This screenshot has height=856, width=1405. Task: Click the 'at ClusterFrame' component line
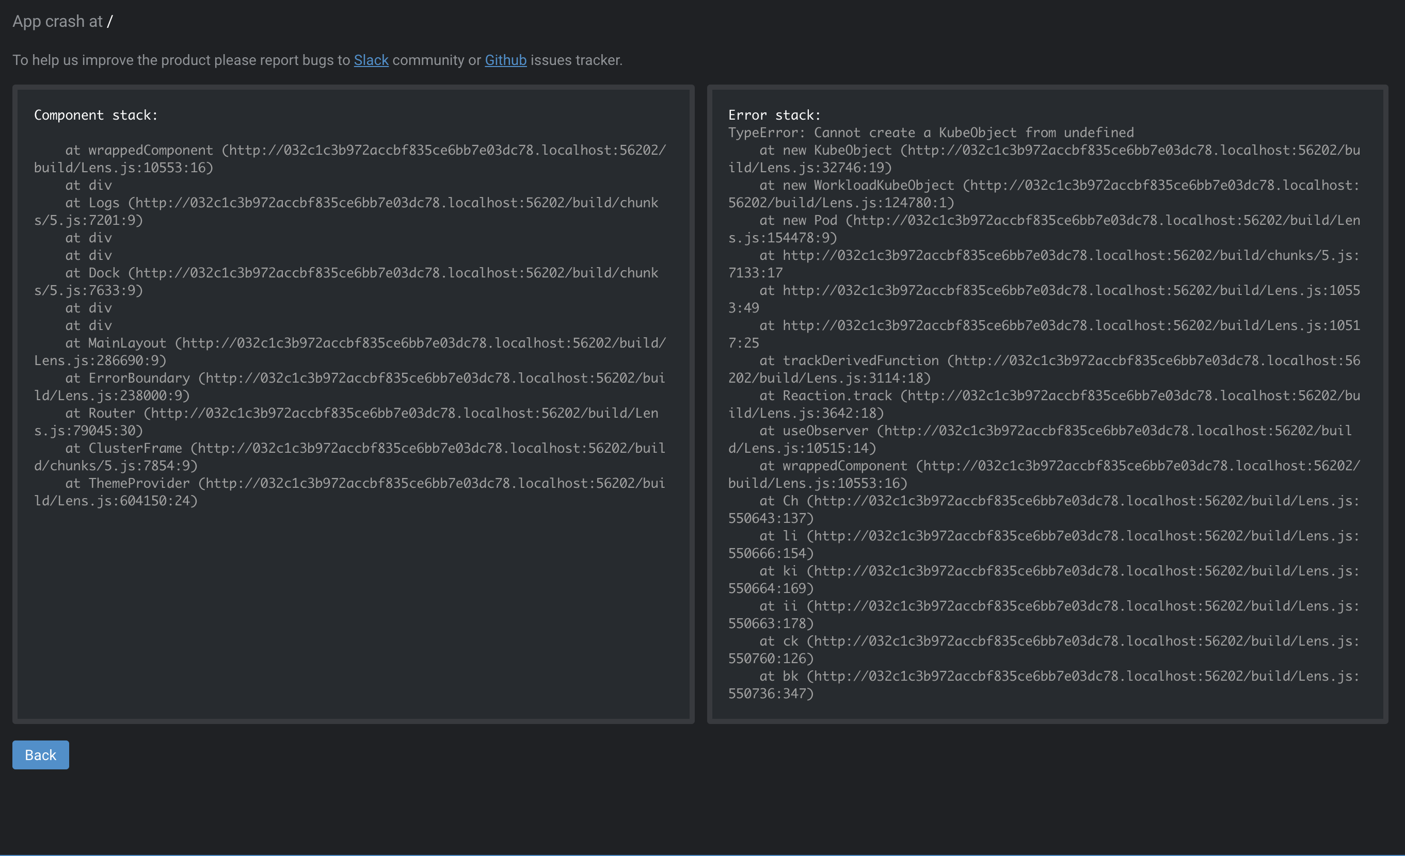349,457
